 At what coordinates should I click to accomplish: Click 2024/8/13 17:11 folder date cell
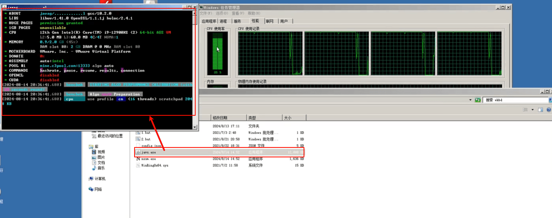[x=226, y=126]
